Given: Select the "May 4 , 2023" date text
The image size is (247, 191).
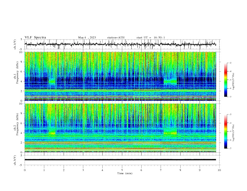Looking at the screenshot, I should [x=87, y=37].
